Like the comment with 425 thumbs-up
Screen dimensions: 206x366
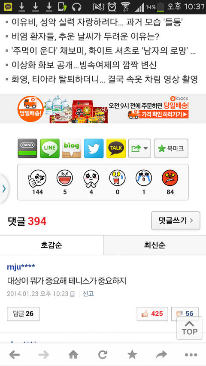click(x=152, y=314)
